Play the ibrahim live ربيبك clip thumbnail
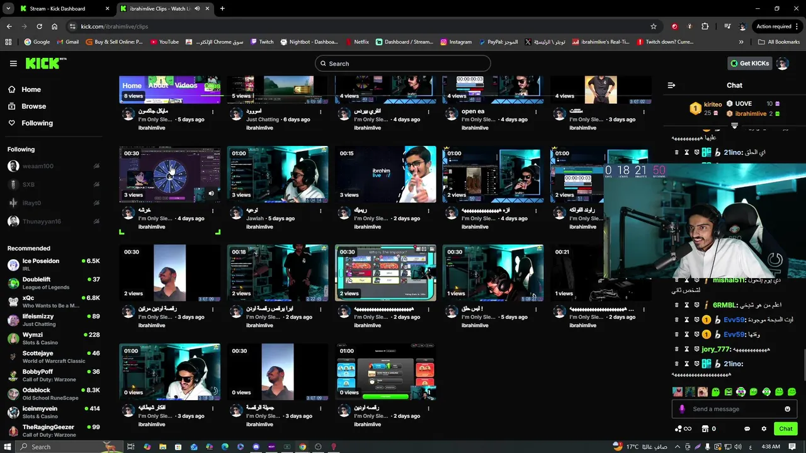Screen dimensions: 806x453 coord(385,174)
